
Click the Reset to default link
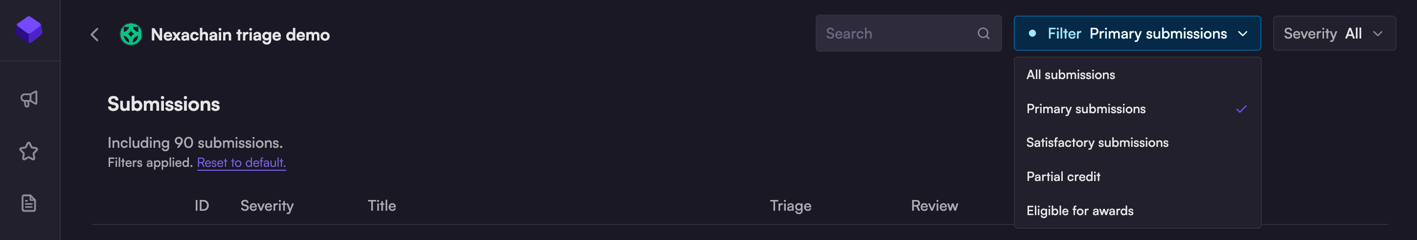point(241,162)
